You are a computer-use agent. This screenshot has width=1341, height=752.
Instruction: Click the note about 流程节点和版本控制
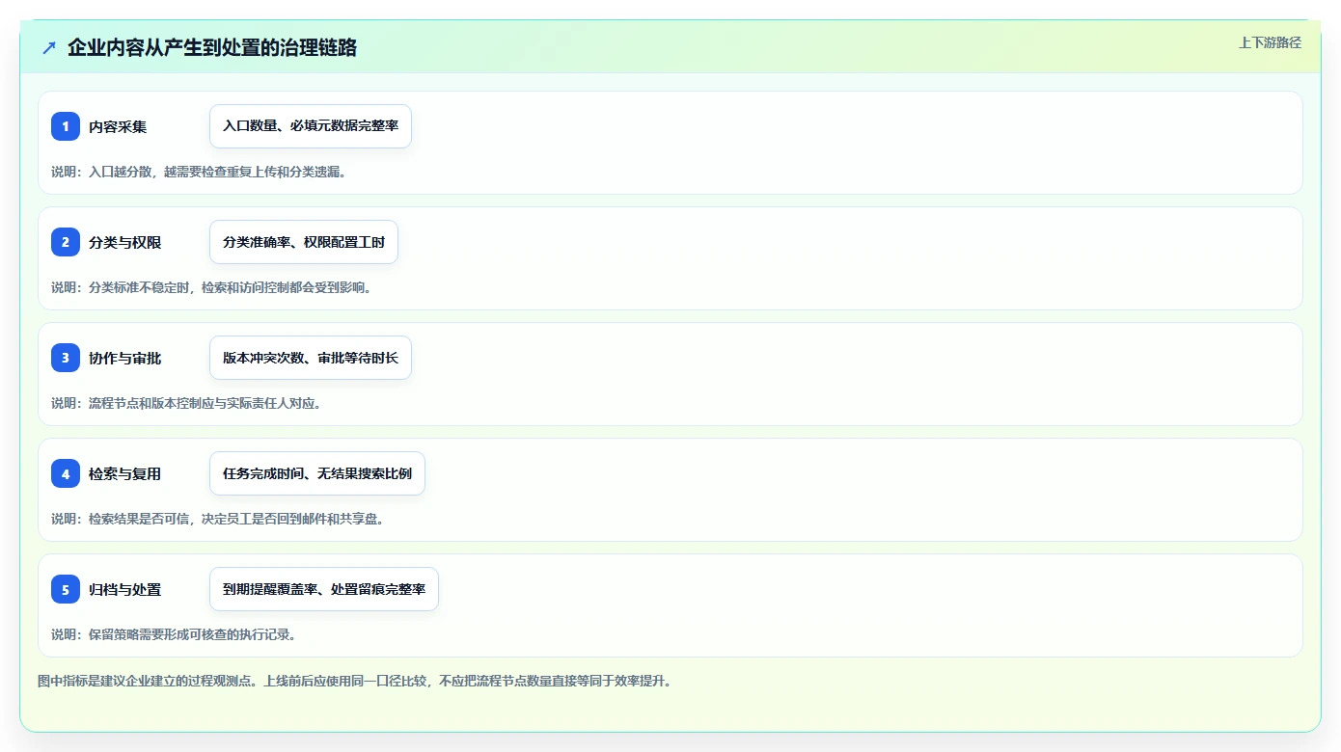pos(186,403)
